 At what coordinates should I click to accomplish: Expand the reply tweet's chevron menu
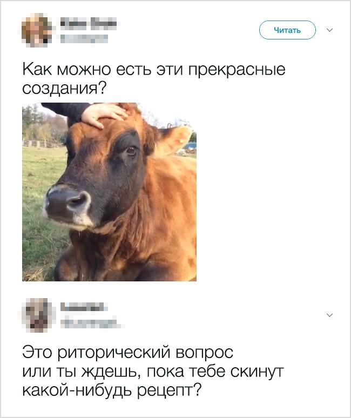click(x=330, y=315)
